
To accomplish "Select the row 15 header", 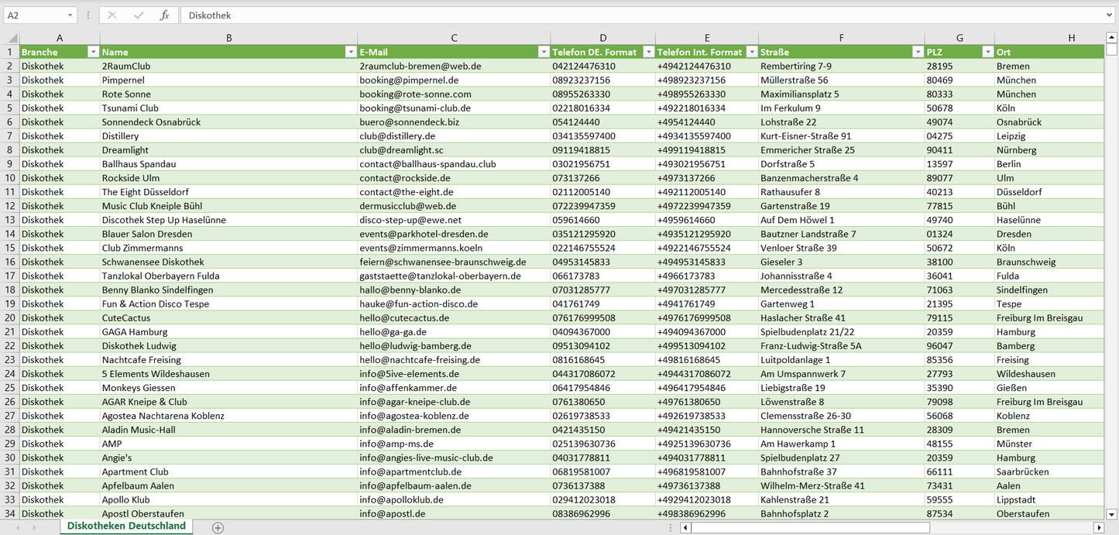I will tap(10, 248).
